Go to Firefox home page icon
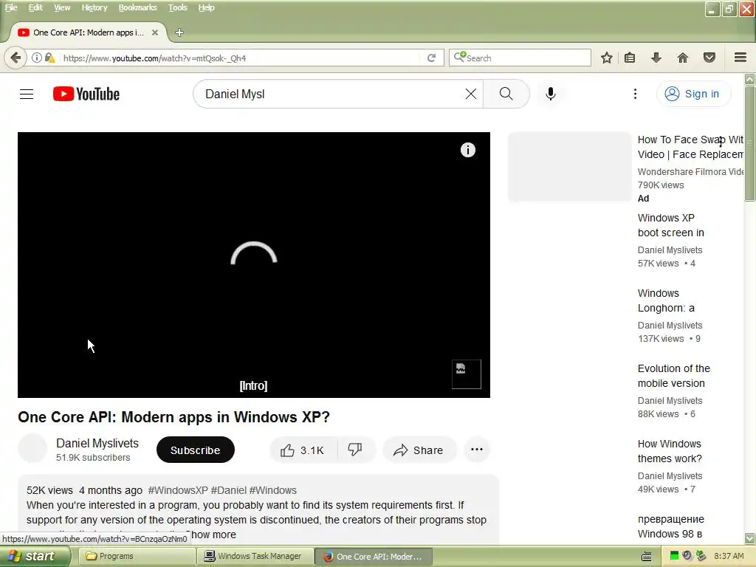Image resolution: width=756 pixels, height=567 pixels. (683, 58)
